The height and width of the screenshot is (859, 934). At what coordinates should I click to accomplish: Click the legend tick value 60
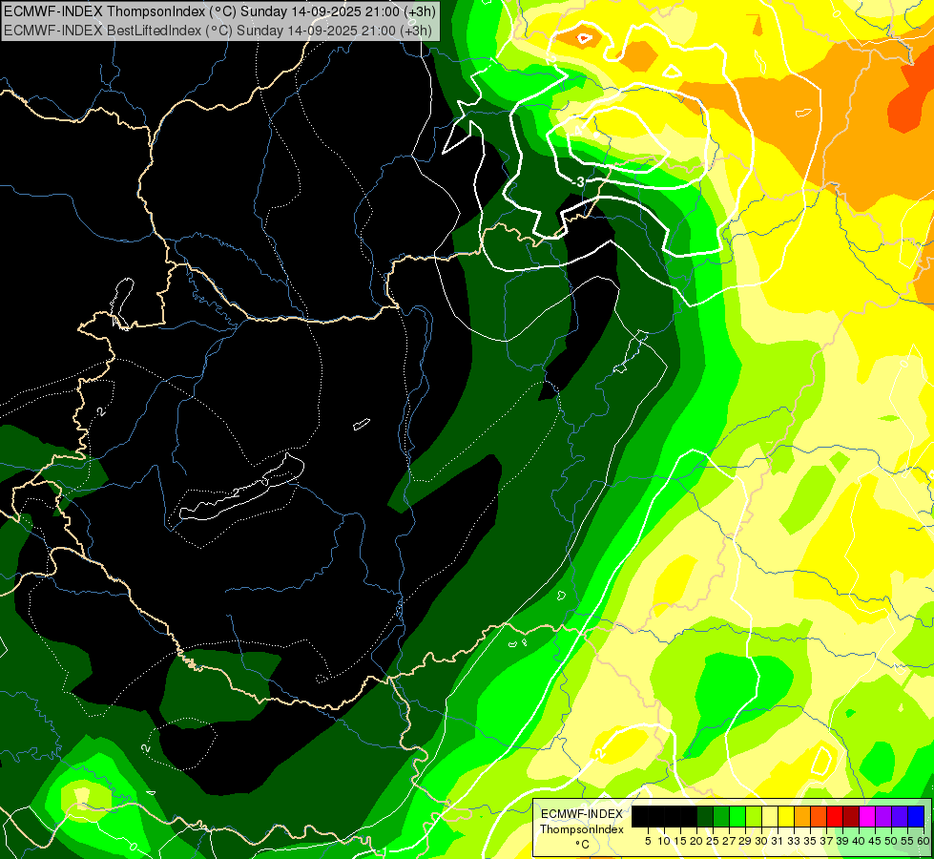924,841
